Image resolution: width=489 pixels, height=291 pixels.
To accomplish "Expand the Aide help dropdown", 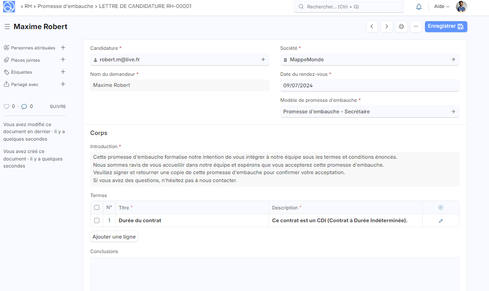I will (x=441, y=7).
